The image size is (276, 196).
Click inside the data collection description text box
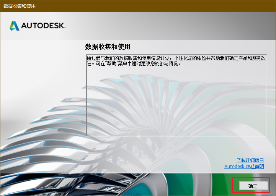click(x=176, y=95)
